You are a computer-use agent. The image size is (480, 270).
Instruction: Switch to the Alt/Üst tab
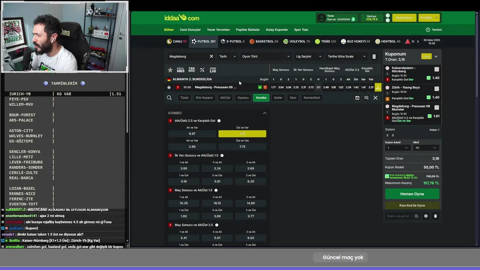225,97
